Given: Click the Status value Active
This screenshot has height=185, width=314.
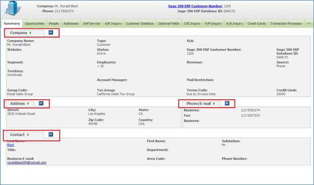Looking at the screenshot, I should [x=101, y=53].
